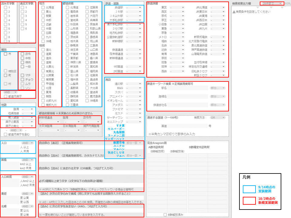Check the 四国 region box
The width and height of the screenshot is (291, 218).
43,33
